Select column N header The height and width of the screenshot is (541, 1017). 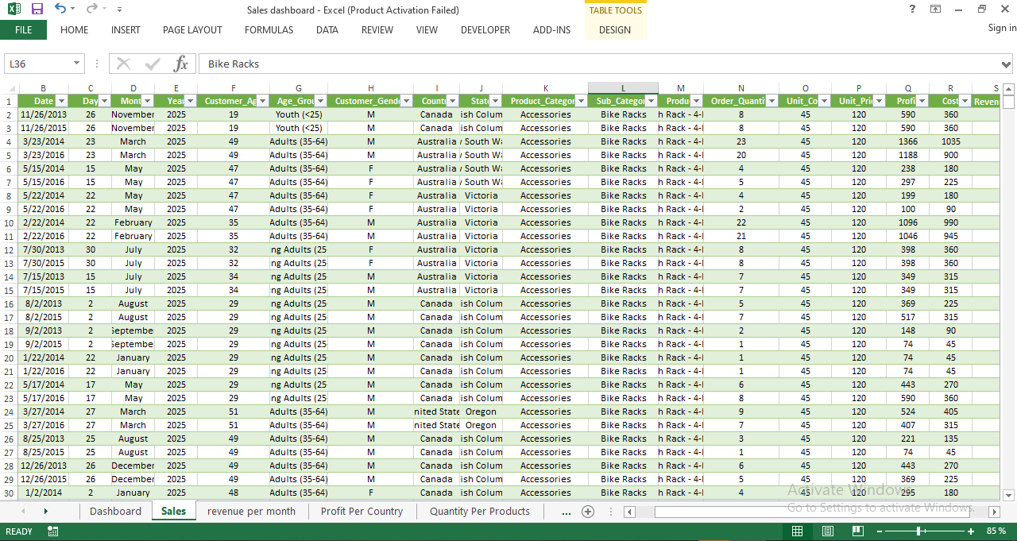point(741,88)
